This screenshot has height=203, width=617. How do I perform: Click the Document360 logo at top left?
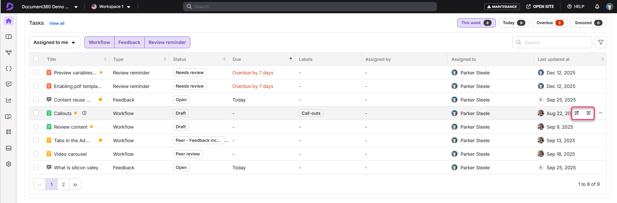(x=10, y=6)
